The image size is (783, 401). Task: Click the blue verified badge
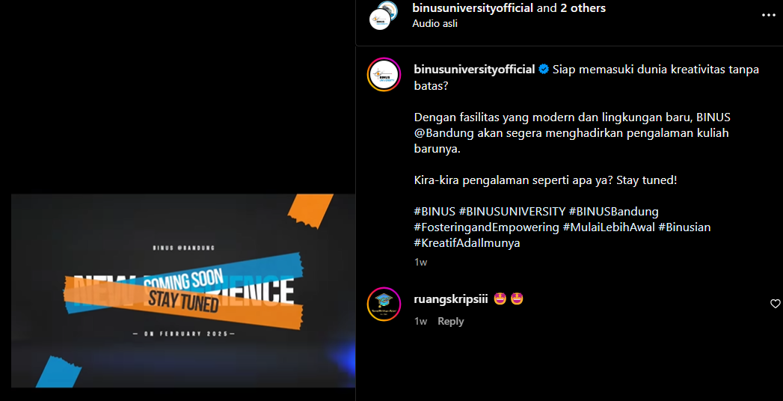[x=544, y=70]
